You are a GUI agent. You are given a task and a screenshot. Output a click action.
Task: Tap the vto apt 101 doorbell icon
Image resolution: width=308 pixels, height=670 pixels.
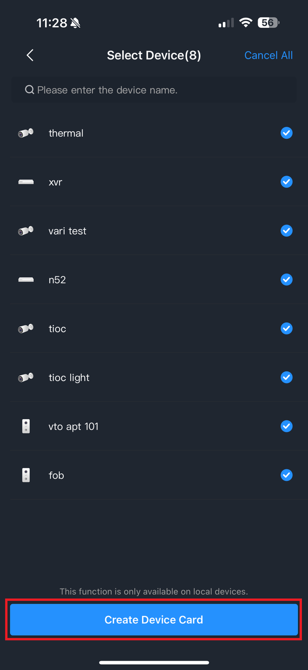tap(26, 426)
